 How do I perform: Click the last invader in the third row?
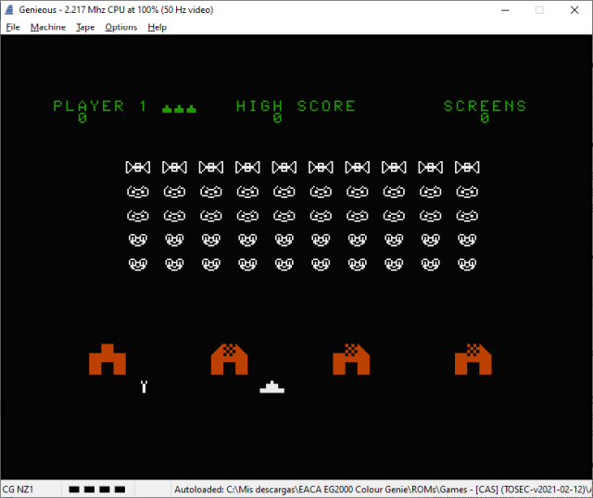pos(467,216)
